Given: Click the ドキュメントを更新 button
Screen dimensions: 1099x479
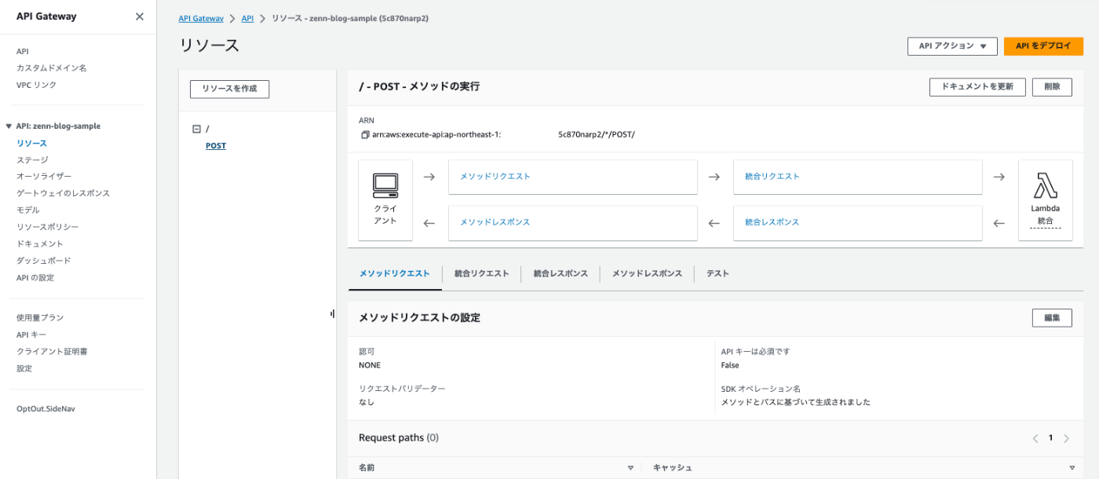Looking at the screenshot, I should click(x=977, y=86).
